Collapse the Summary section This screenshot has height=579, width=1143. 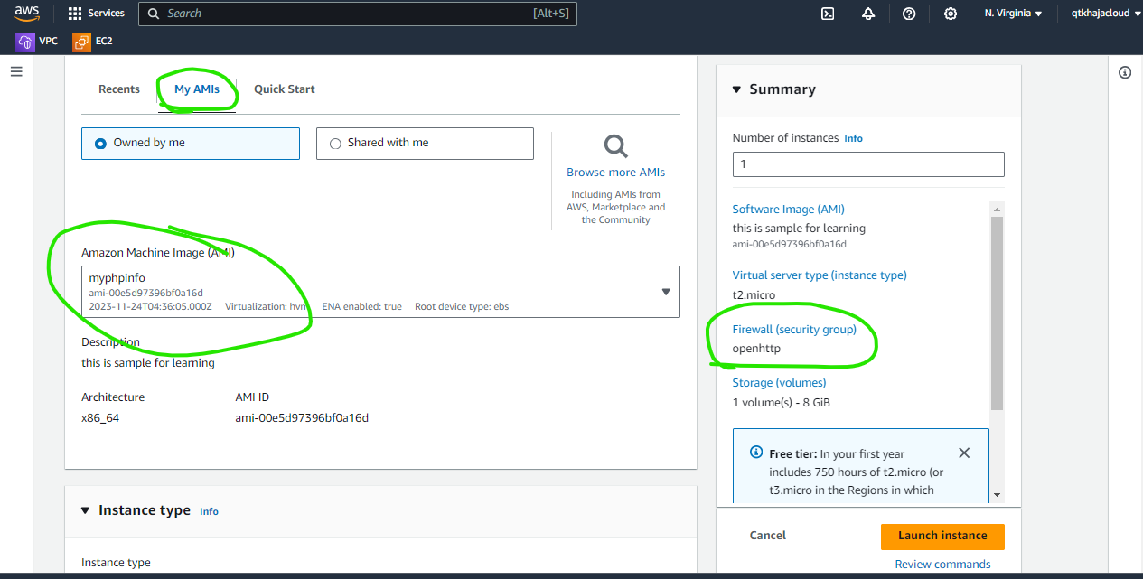tap(737, 89)
